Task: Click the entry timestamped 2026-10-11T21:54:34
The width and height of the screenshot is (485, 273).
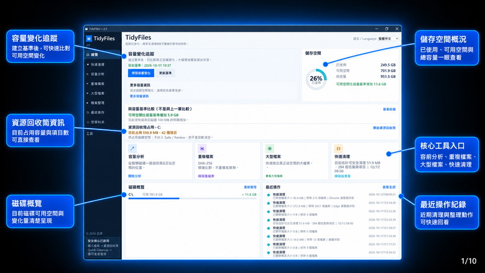Action: 331,238
